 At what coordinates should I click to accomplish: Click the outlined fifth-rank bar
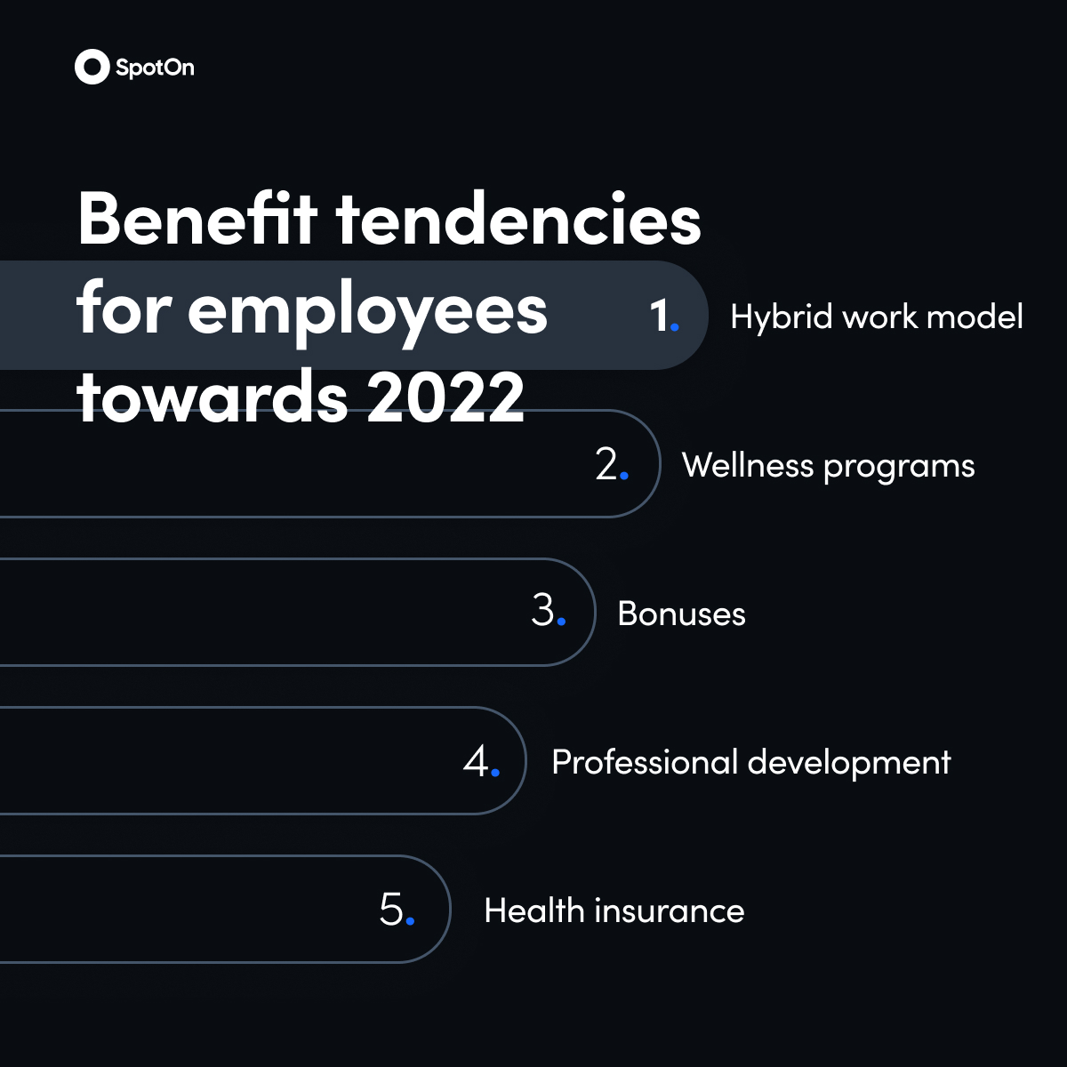point(226,909)
